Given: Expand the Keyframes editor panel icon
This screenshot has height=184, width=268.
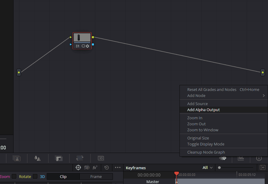Looking at the screenshot, I should [x=263, y=167].
